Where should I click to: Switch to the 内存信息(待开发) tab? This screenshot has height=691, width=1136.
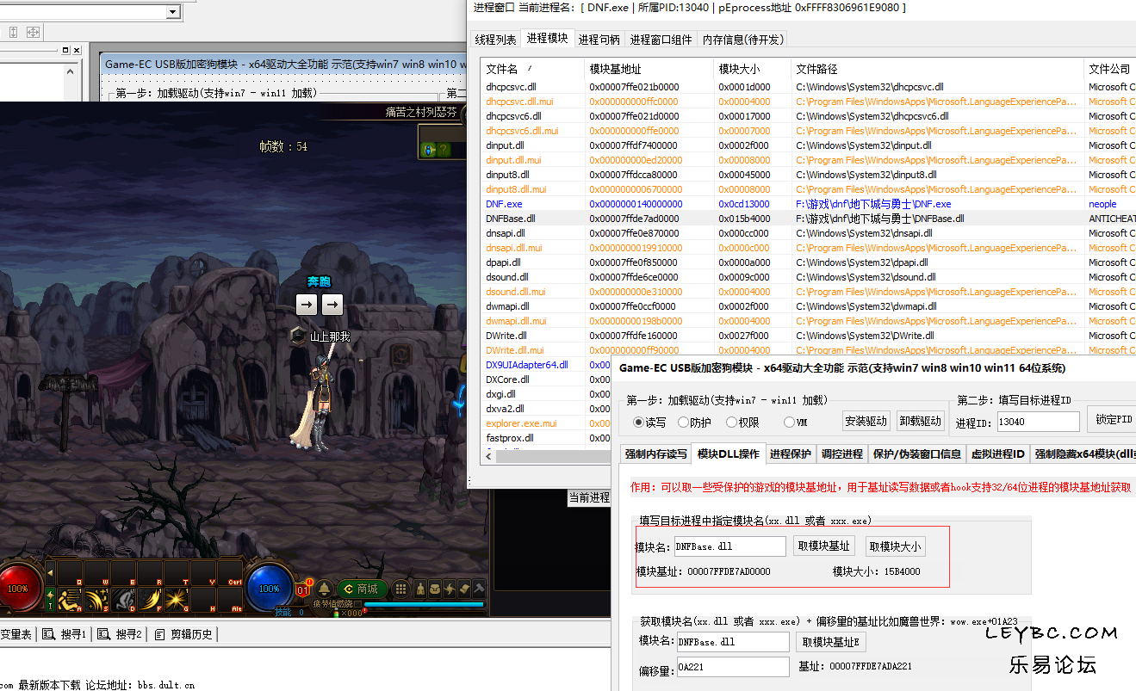(743, 40)
